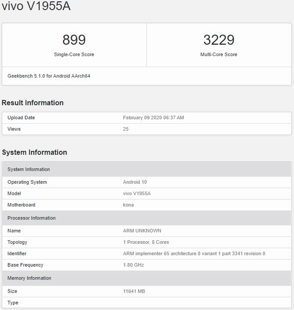The image size is (294, 310).
Task: Click the 1.80 GHz base frequency value
Action: 133,265
